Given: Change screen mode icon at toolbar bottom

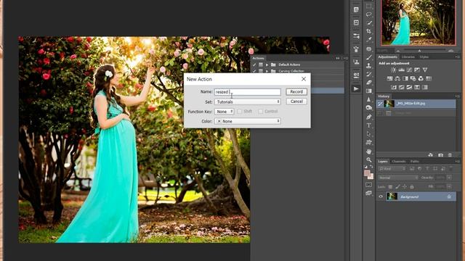Looking at the screenshot, I should coord(368,193).
